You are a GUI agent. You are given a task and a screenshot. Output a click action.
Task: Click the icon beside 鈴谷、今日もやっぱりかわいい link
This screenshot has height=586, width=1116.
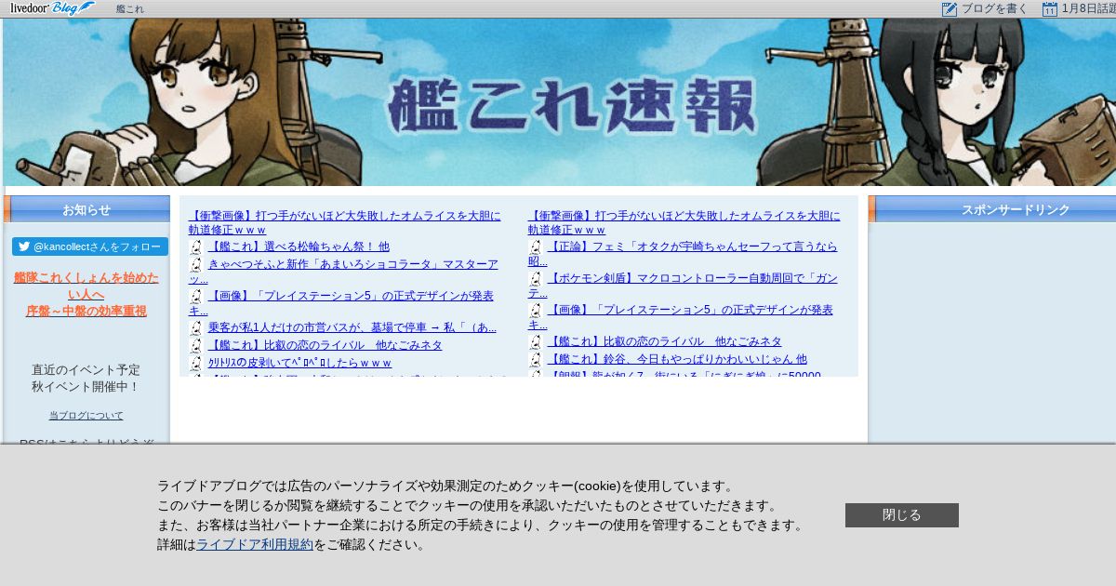(536, 359)
